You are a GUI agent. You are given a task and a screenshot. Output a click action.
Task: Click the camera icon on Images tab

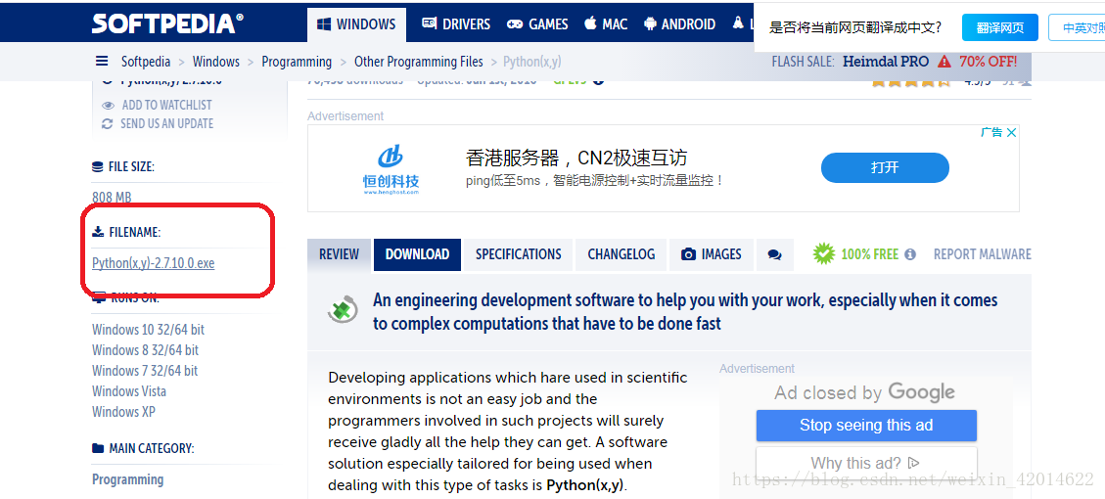688,254
